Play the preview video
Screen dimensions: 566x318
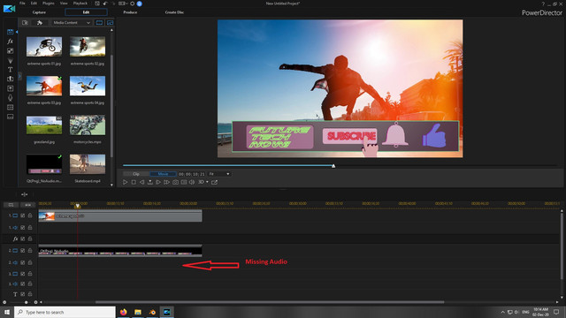coord(126,183)
